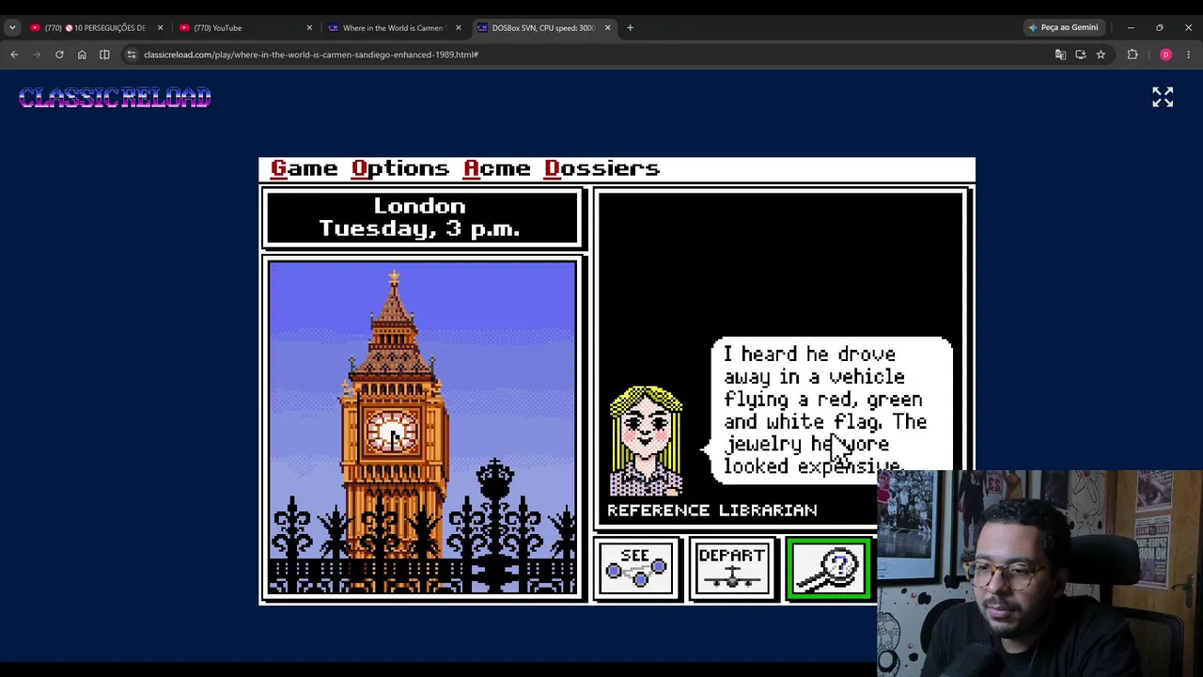Click the London location header
The height and width of the screenshot is (677, 1203).
coord(420,206)
